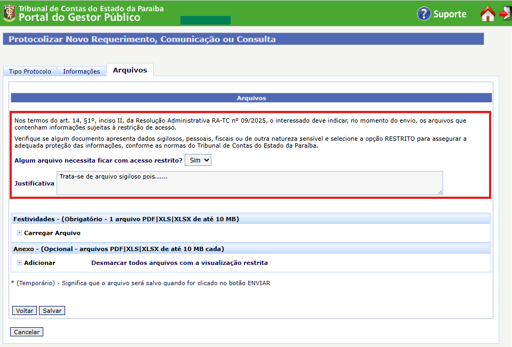
Task: Open the Suporte help question-mark icon
Action: pos(424,14)
